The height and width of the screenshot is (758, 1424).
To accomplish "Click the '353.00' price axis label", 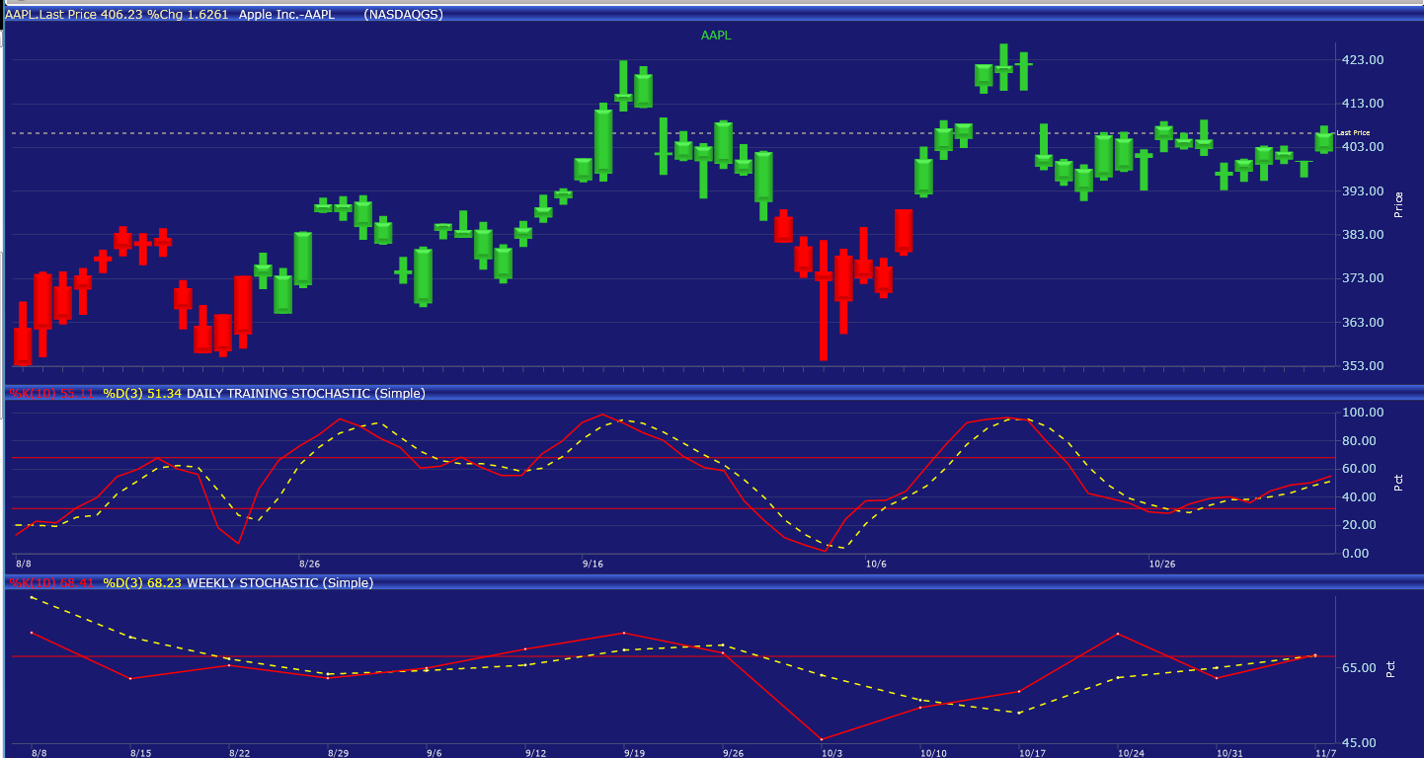I will [x=1364, y=366].
